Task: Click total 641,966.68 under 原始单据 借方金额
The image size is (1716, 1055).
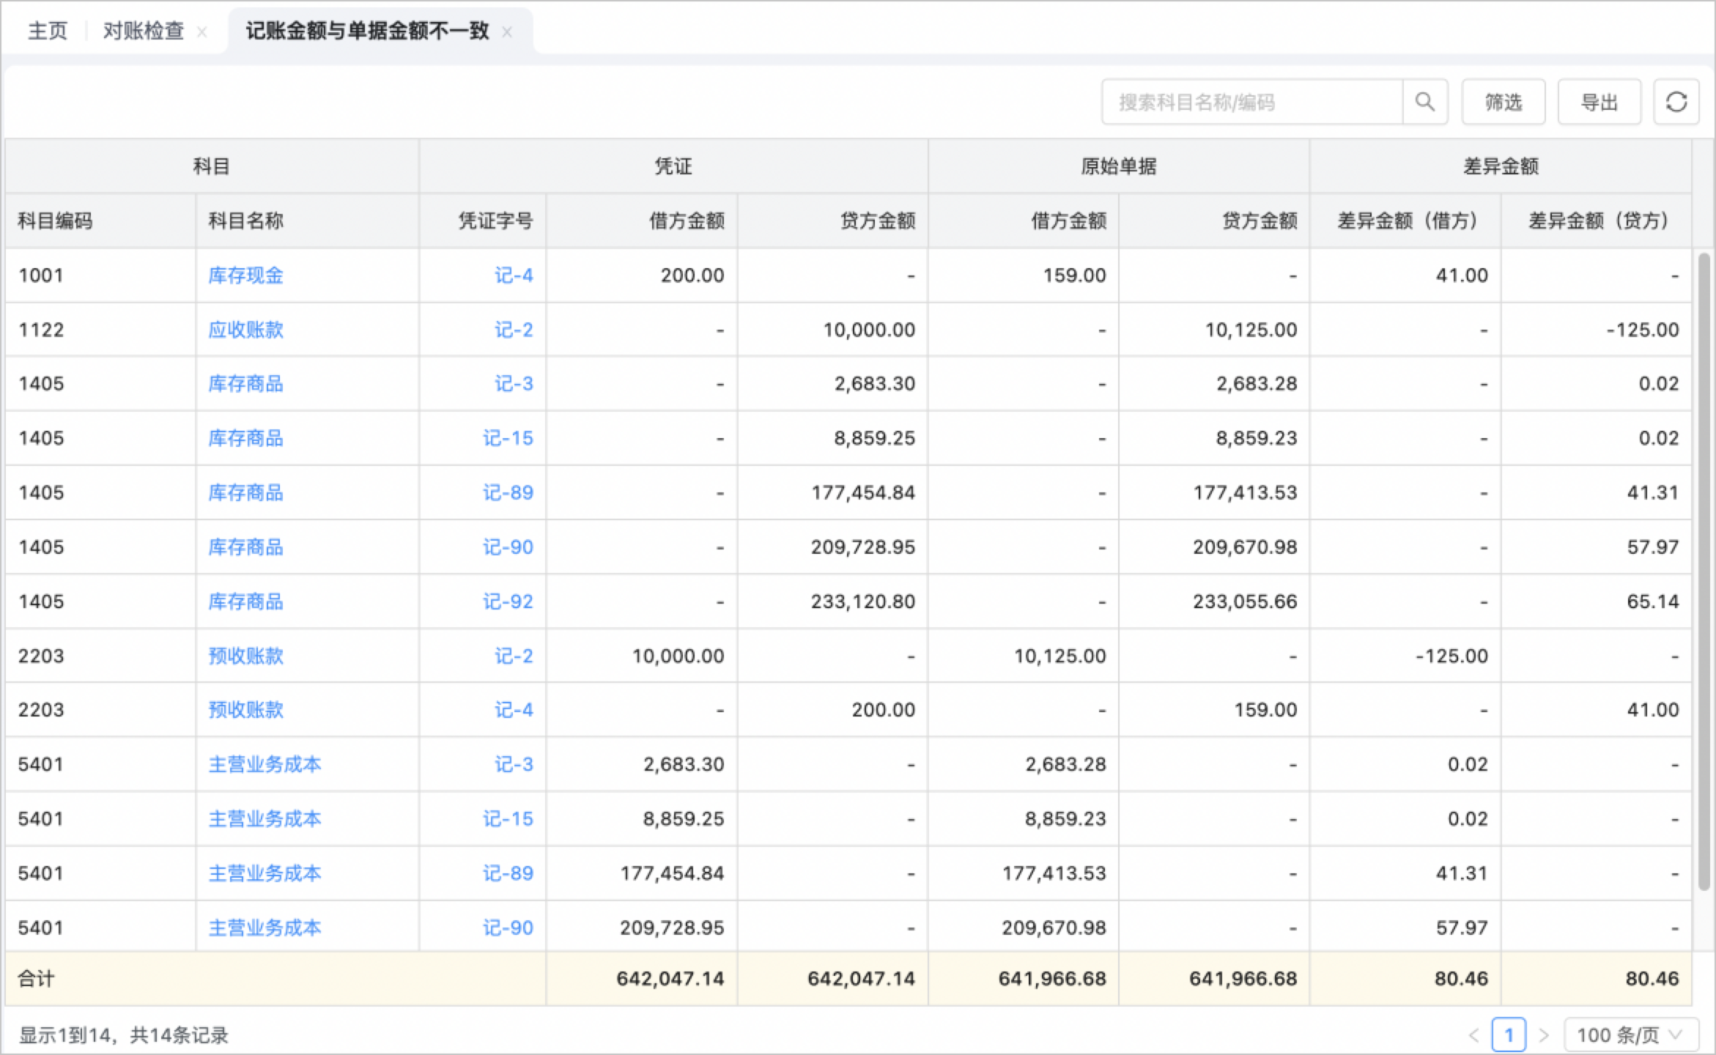Action: tap(1052, 979)
